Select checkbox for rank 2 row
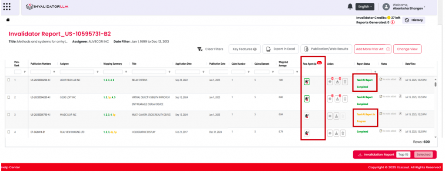This screenshot has height=173, width=445. pyautogui.click(x=9, y=97)
